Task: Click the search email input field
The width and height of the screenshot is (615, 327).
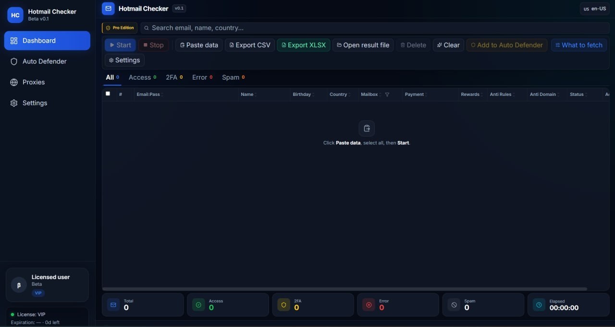Action: coord(375,28)
